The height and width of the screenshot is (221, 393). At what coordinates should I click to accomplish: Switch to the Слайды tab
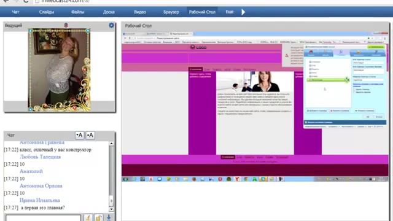coord(47,12)
